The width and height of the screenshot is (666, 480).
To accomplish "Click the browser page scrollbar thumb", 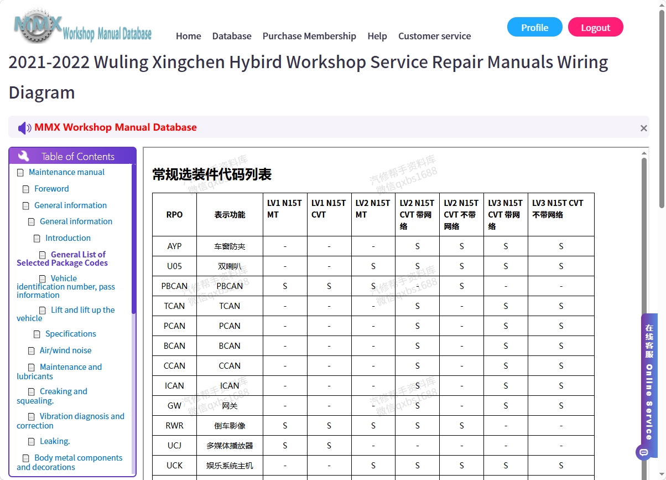I will pos(662,109).
